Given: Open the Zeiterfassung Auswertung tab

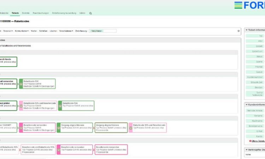Looking at the screenshot, I should (64, 13).
